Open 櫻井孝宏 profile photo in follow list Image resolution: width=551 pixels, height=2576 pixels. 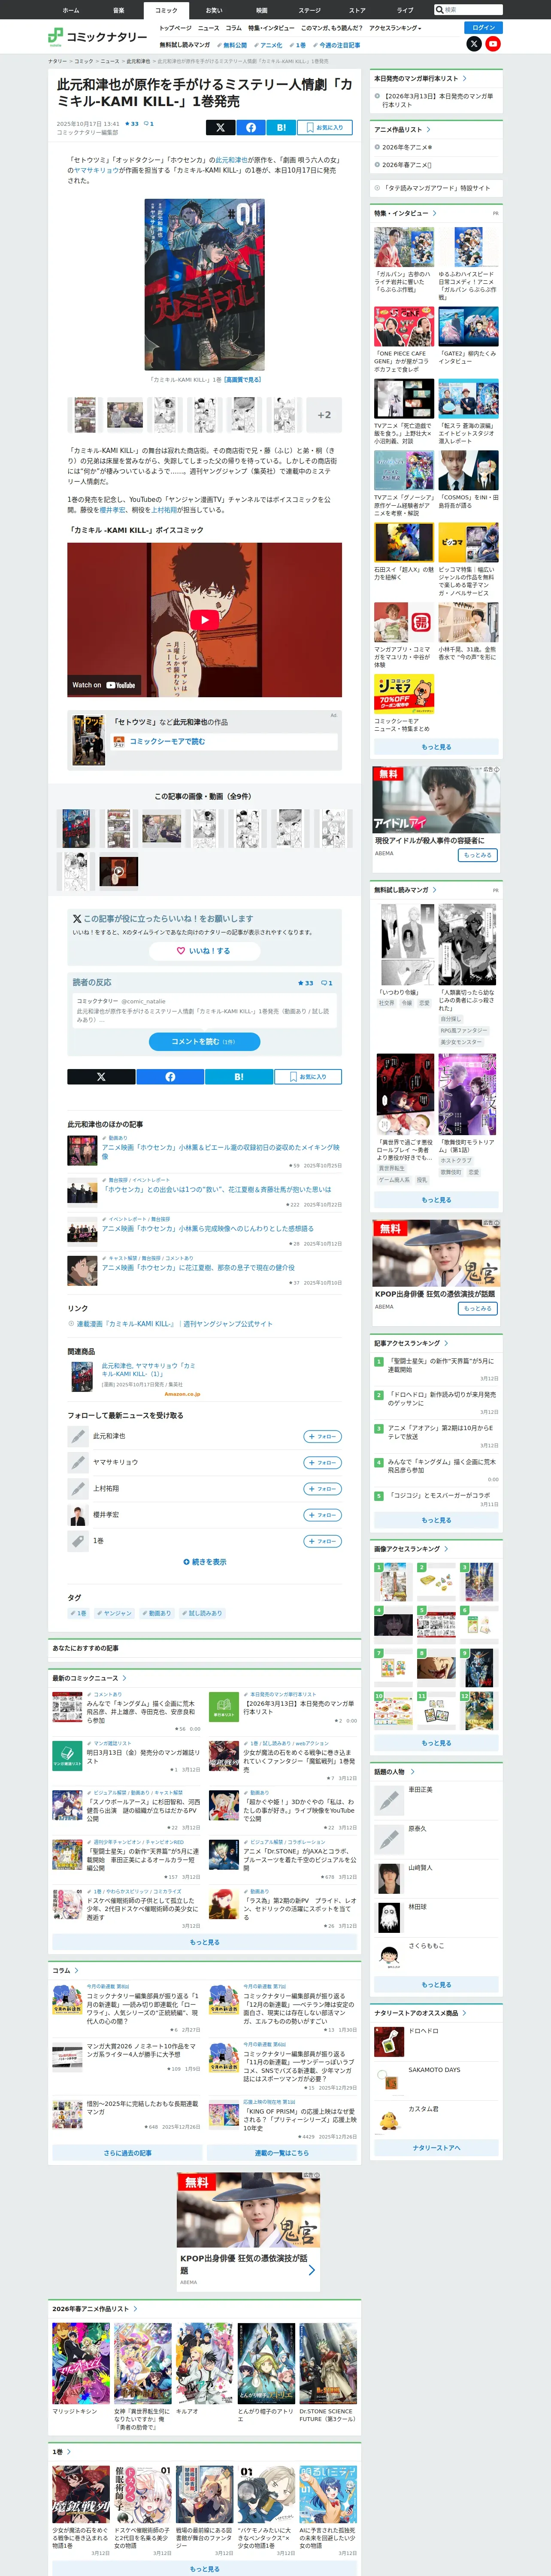78,1515
